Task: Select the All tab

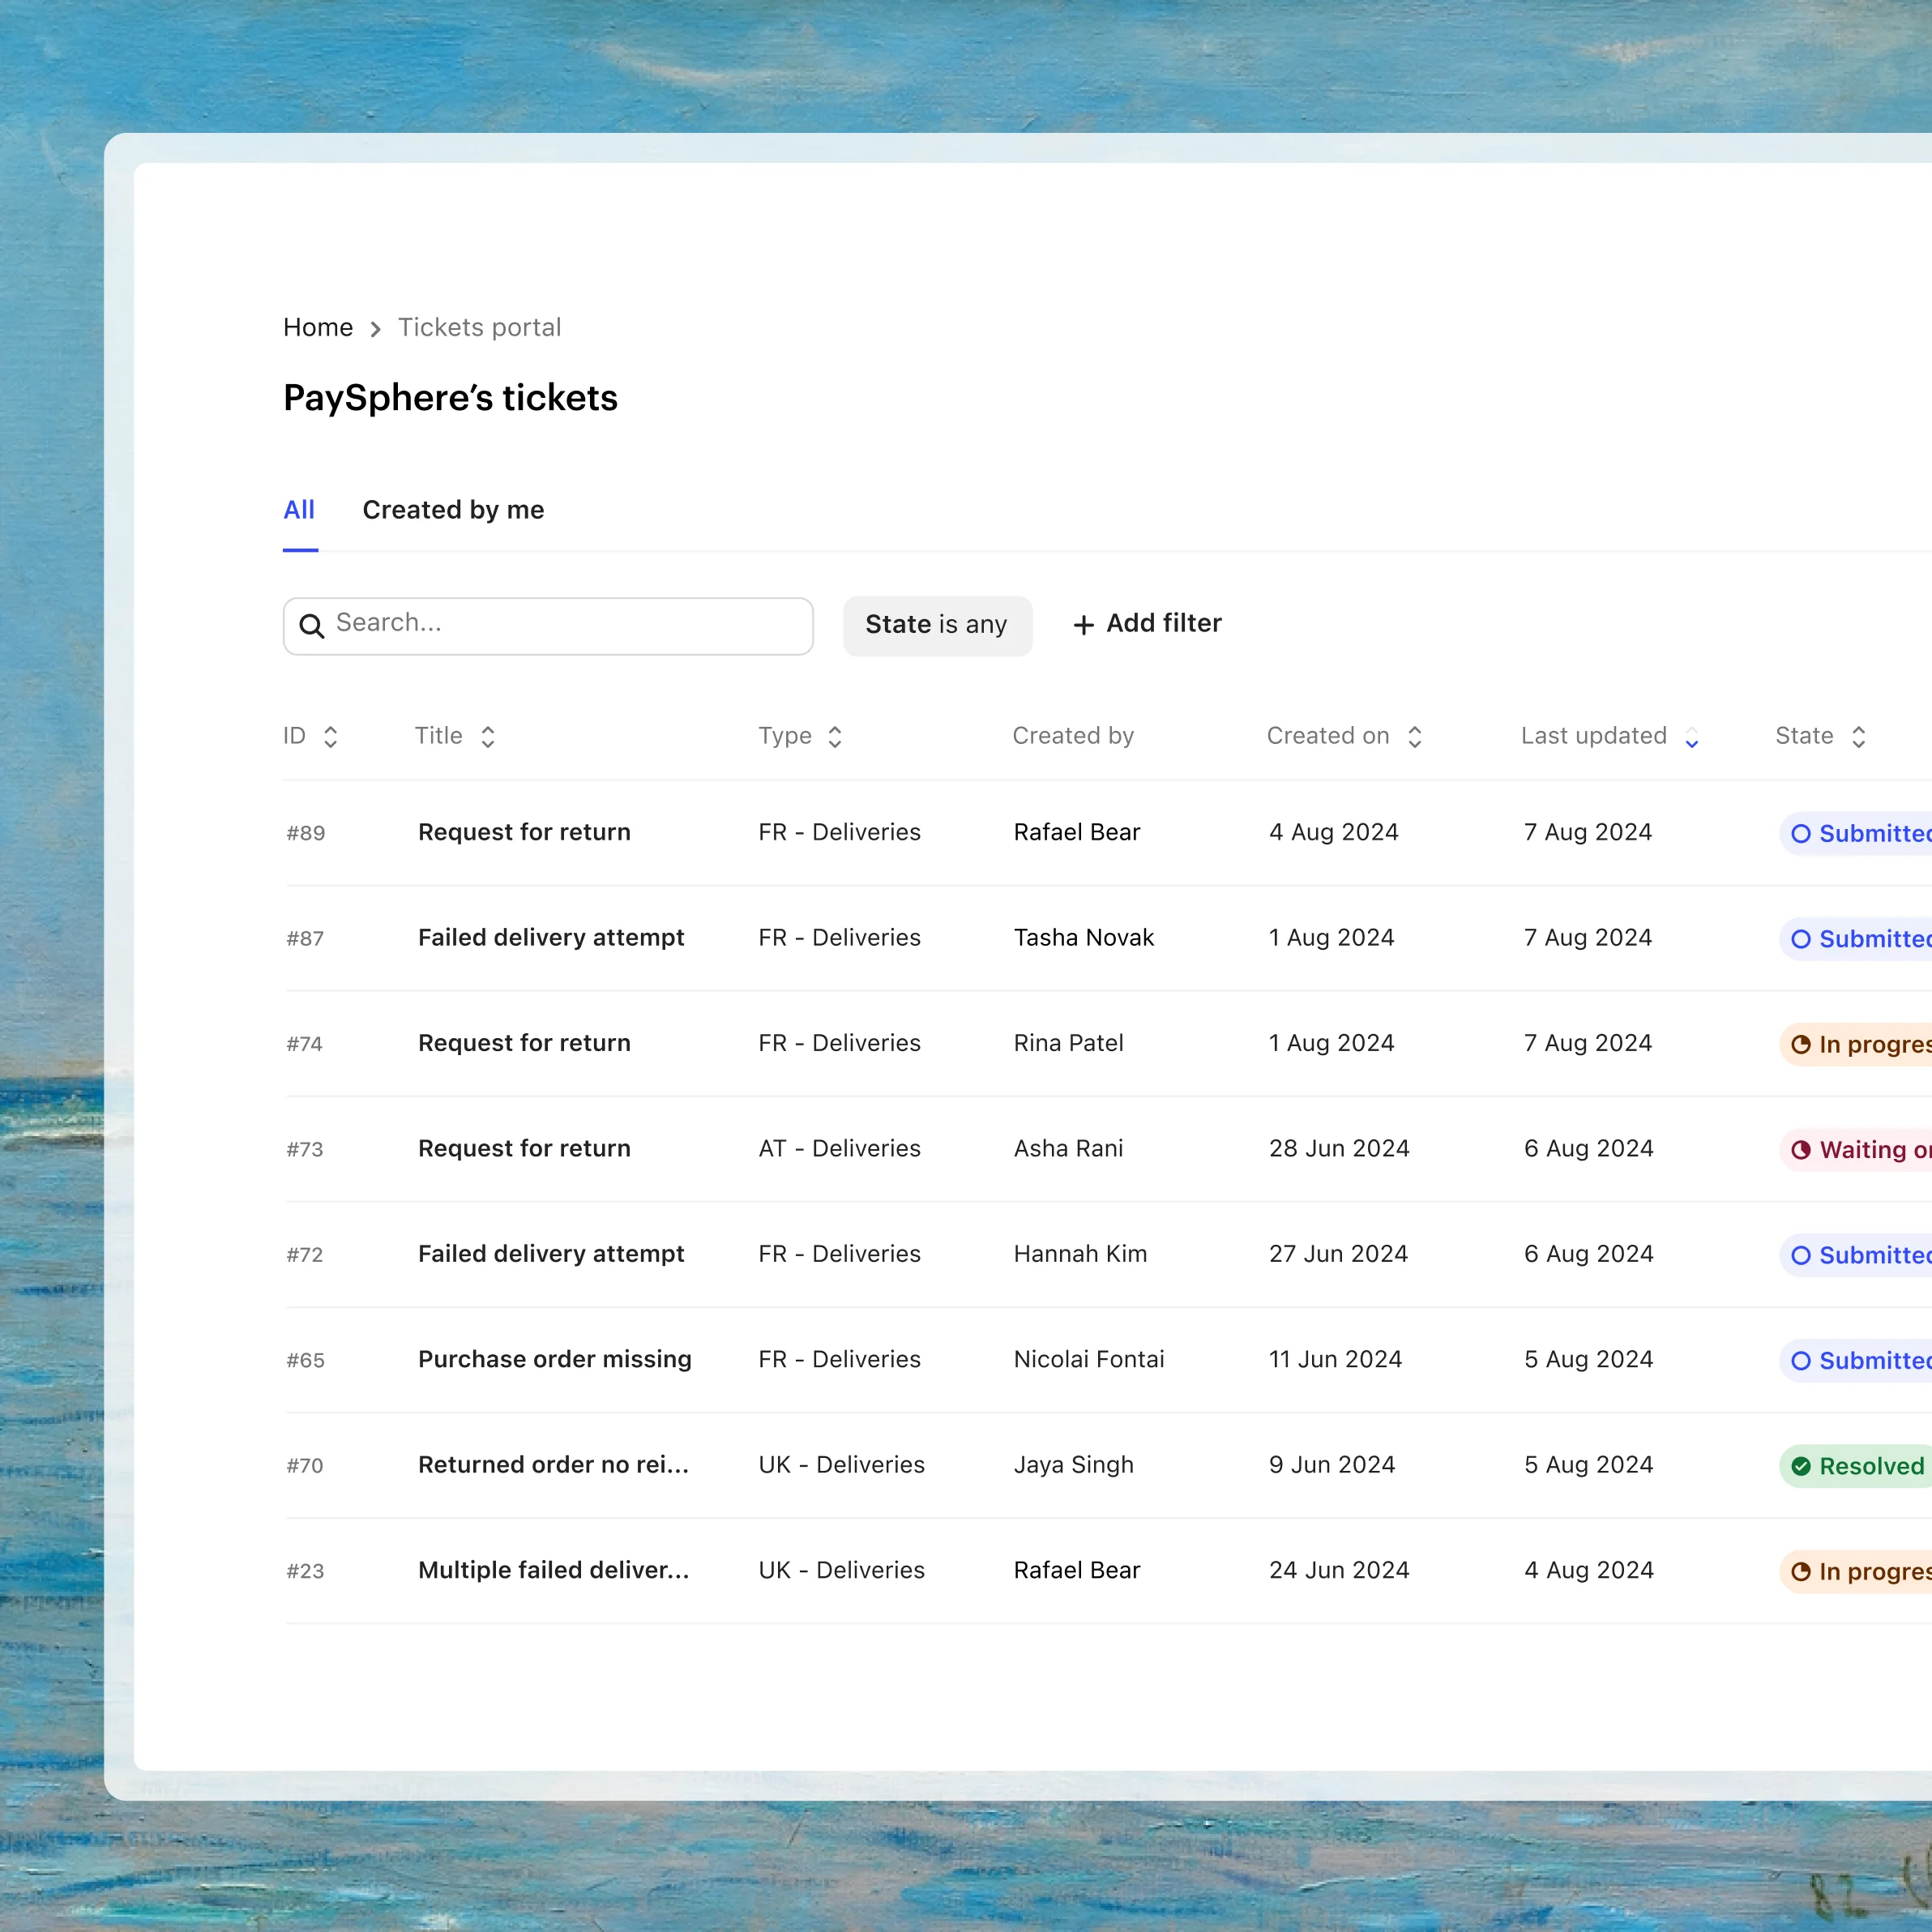Action: coord(300,510)
